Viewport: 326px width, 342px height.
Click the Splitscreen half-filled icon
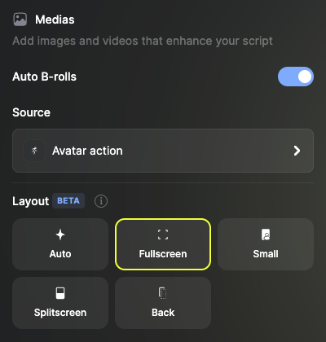click(x=60, y=293)
